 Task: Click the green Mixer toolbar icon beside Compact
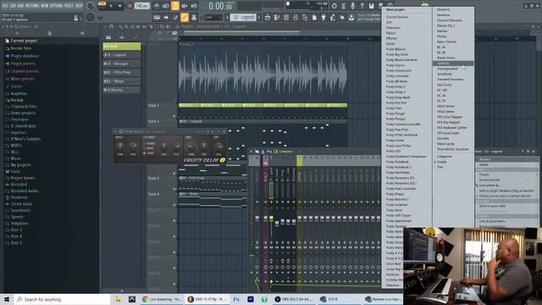275,152
